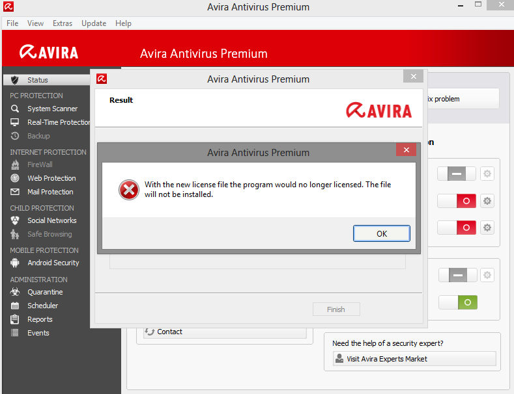Image resolution: width=514 pixels, height=394 pixels.
Task: Open the Help menu
Action: point(123,23)
